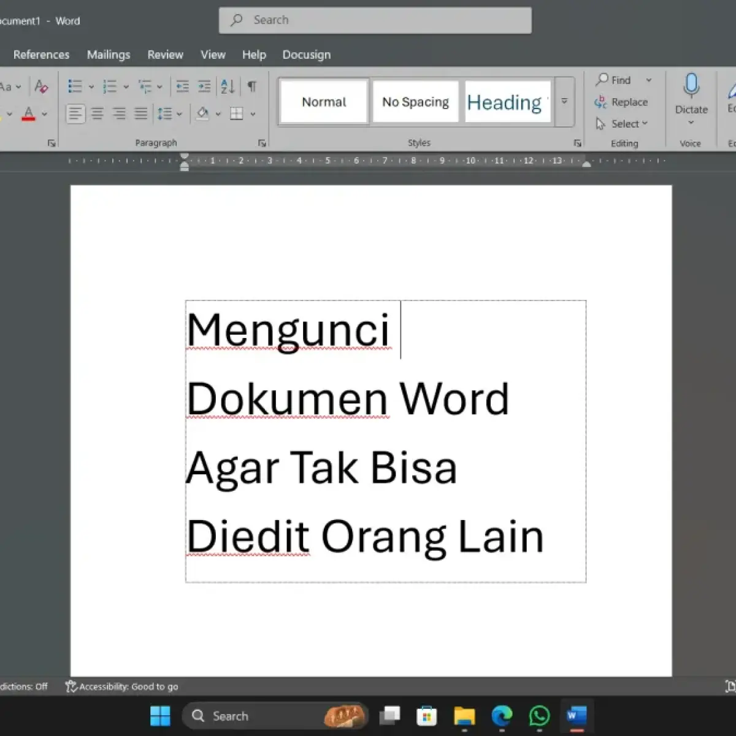Image resolution: width=736 pixels, height=736 pixels.
Task: Apply the Normal style
Action: click(x=324, y=102)
